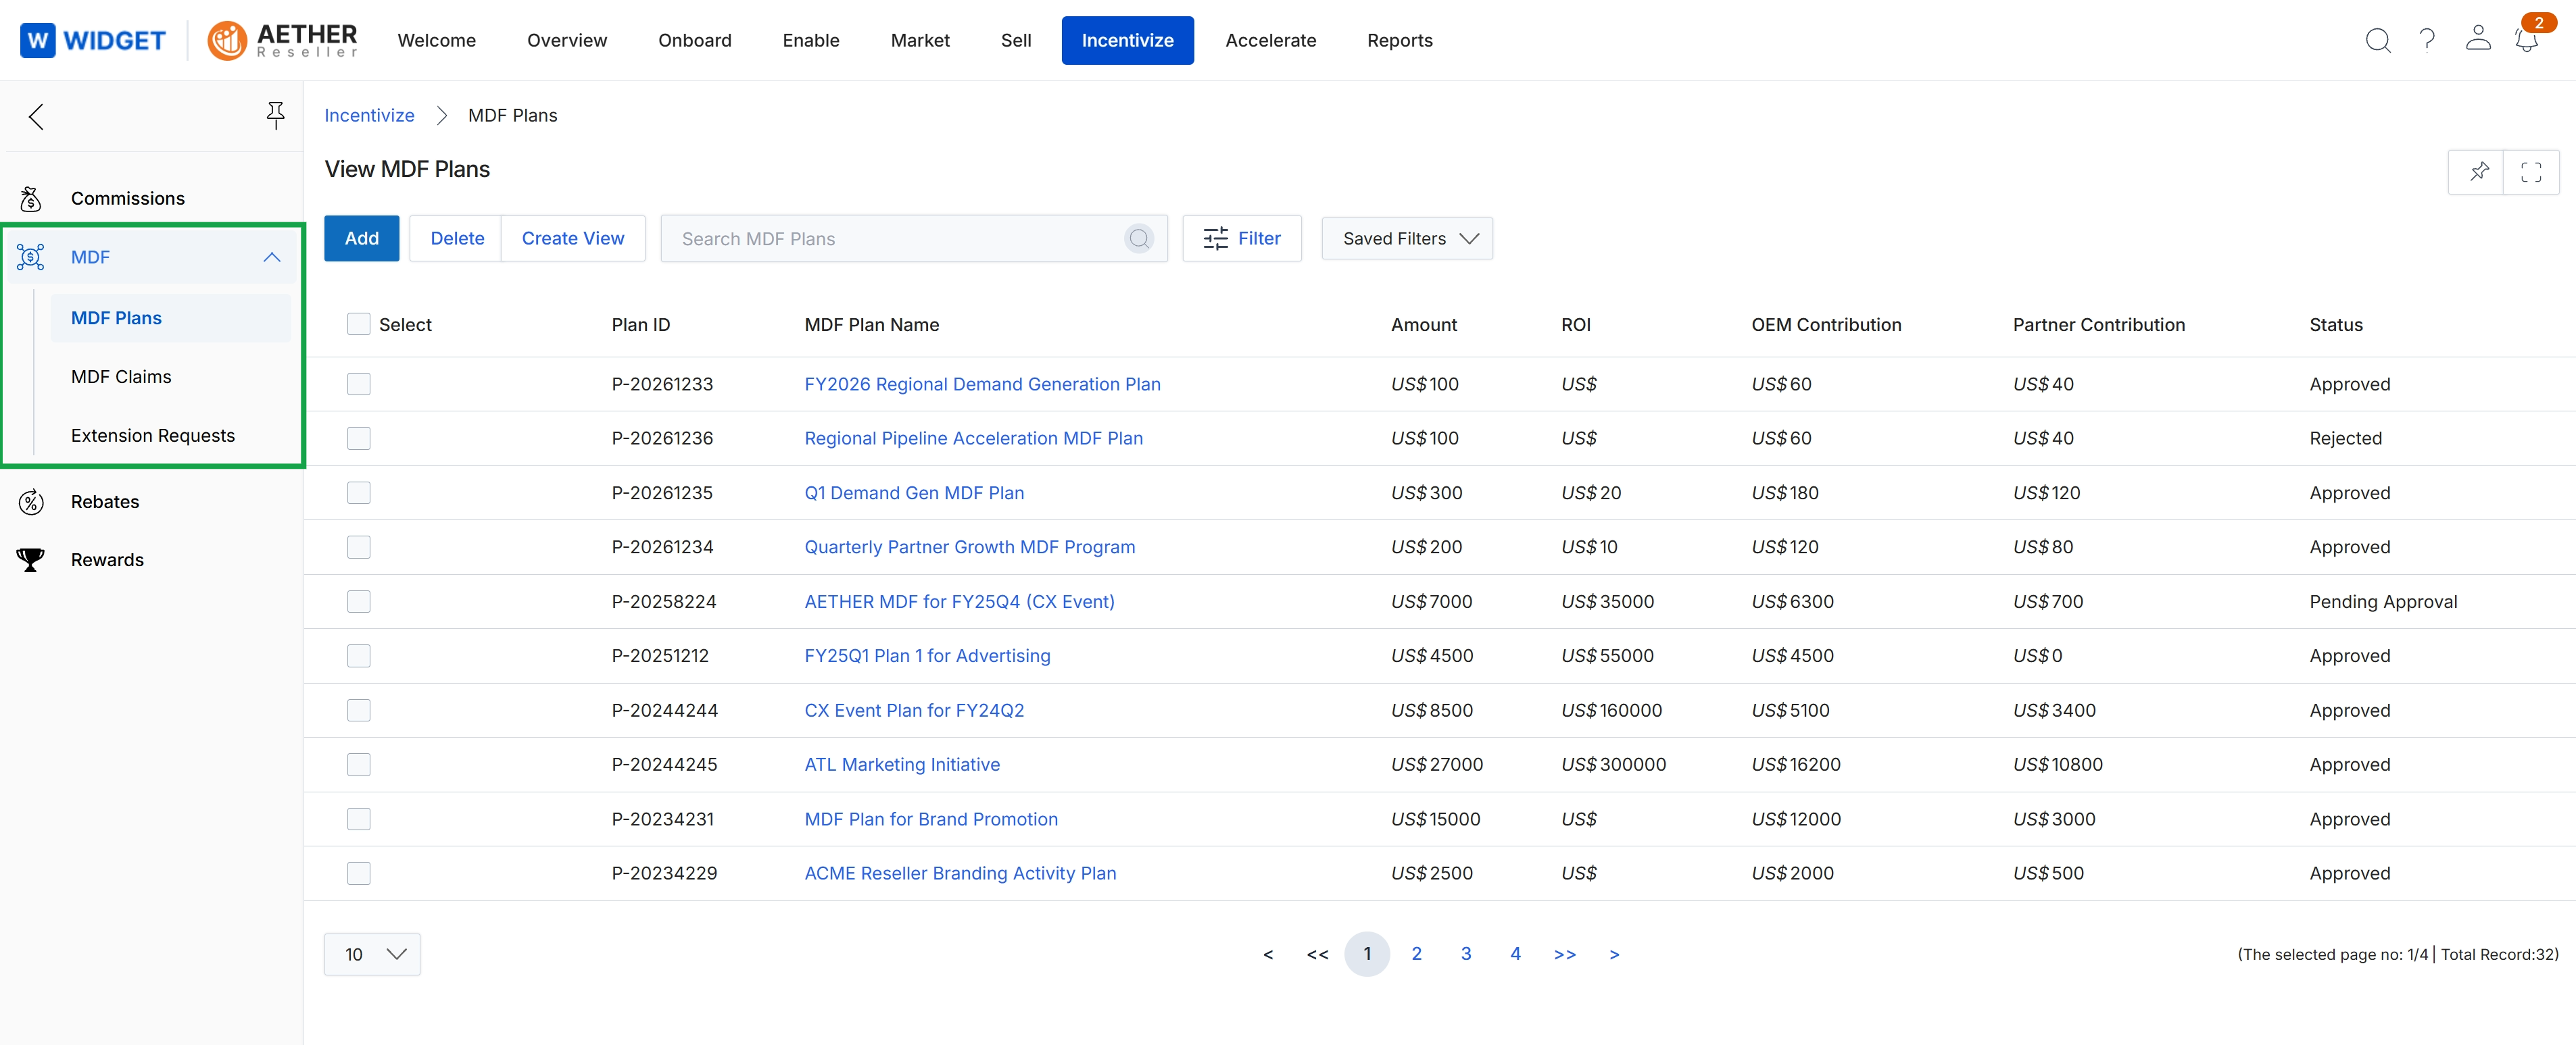This screenshot has height=1045, width=2576.
Task: Open the Sell tab
Action: coord(1016,40)
